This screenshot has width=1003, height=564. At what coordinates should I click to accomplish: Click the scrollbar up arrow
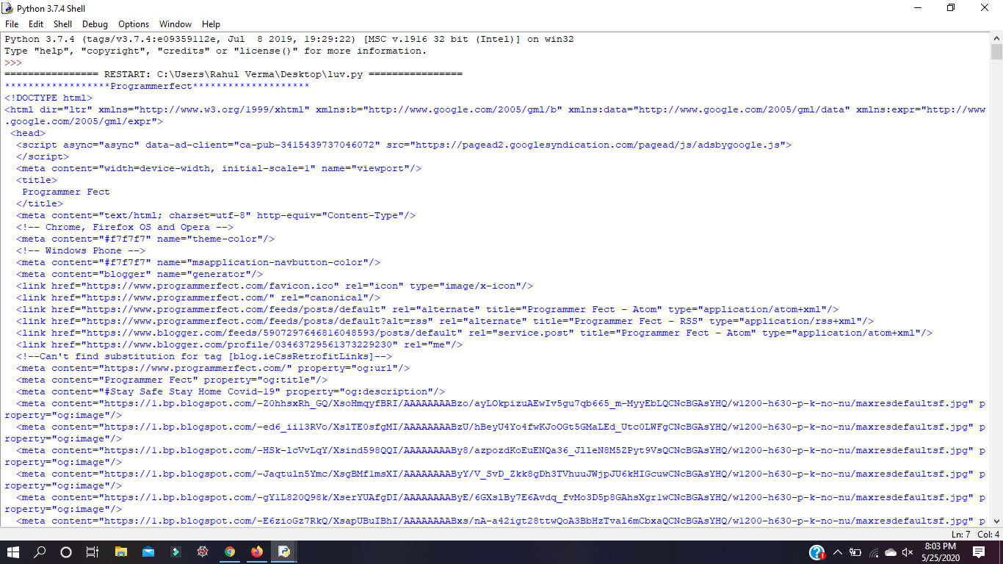click(x=996, y=38)
